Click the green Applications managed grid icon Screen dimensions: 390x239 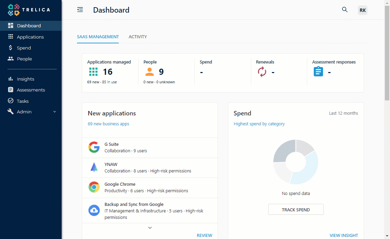93,72
